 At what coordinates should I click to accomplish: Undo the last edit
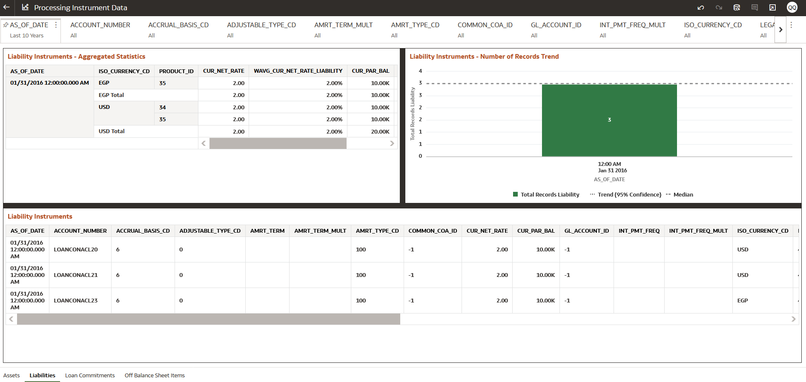(700, 8)
